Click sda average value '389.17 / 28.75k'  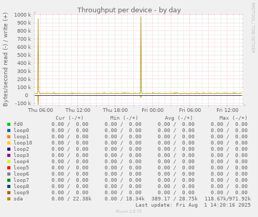tap(174, 199)
